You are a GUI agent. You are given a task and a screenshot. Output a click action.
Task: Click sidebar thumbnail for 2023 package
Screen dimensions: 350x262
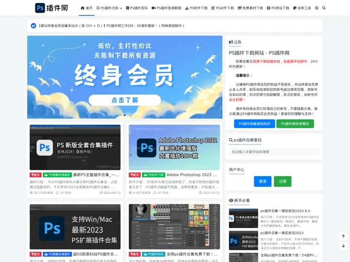point(244,240)
